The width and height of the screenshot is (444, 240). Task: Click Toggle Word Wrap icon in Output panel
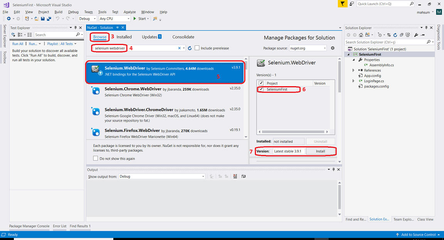(x=244, y=177)
